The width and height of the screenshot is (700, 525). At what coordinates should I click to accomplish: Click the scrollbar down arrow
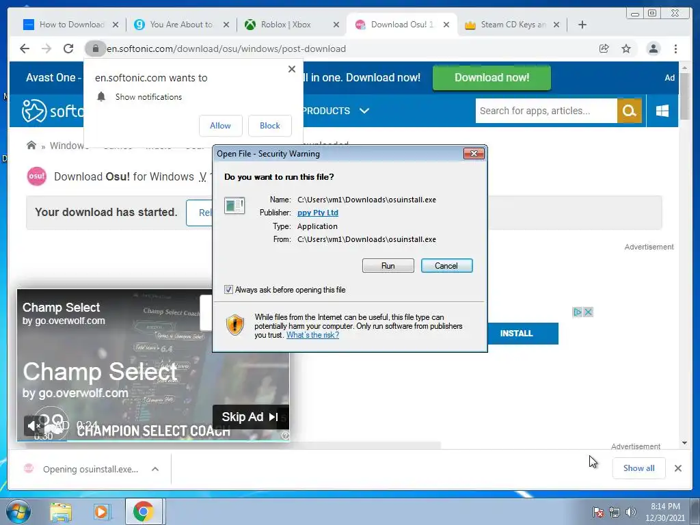coord(684,443)
